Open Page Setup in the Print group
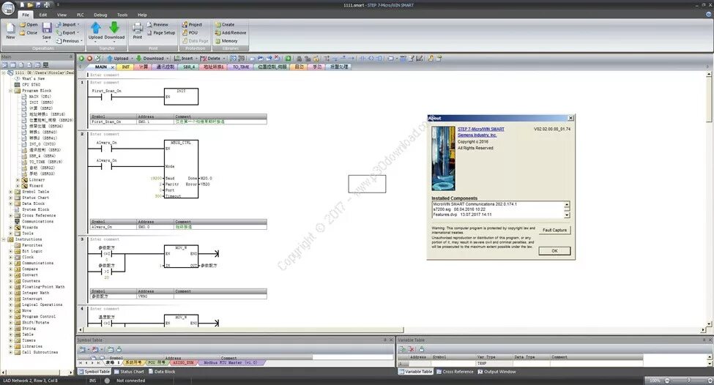 [x=161, y=33]
